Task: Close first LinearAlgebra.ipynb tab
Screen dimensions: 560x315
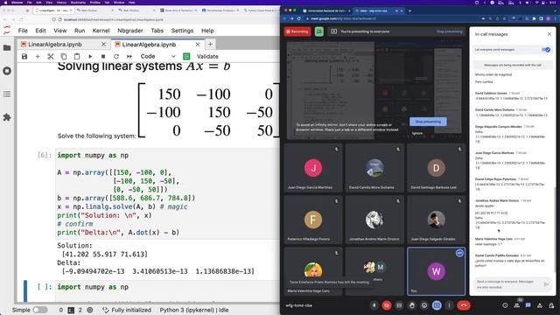Action: (103, 45)
